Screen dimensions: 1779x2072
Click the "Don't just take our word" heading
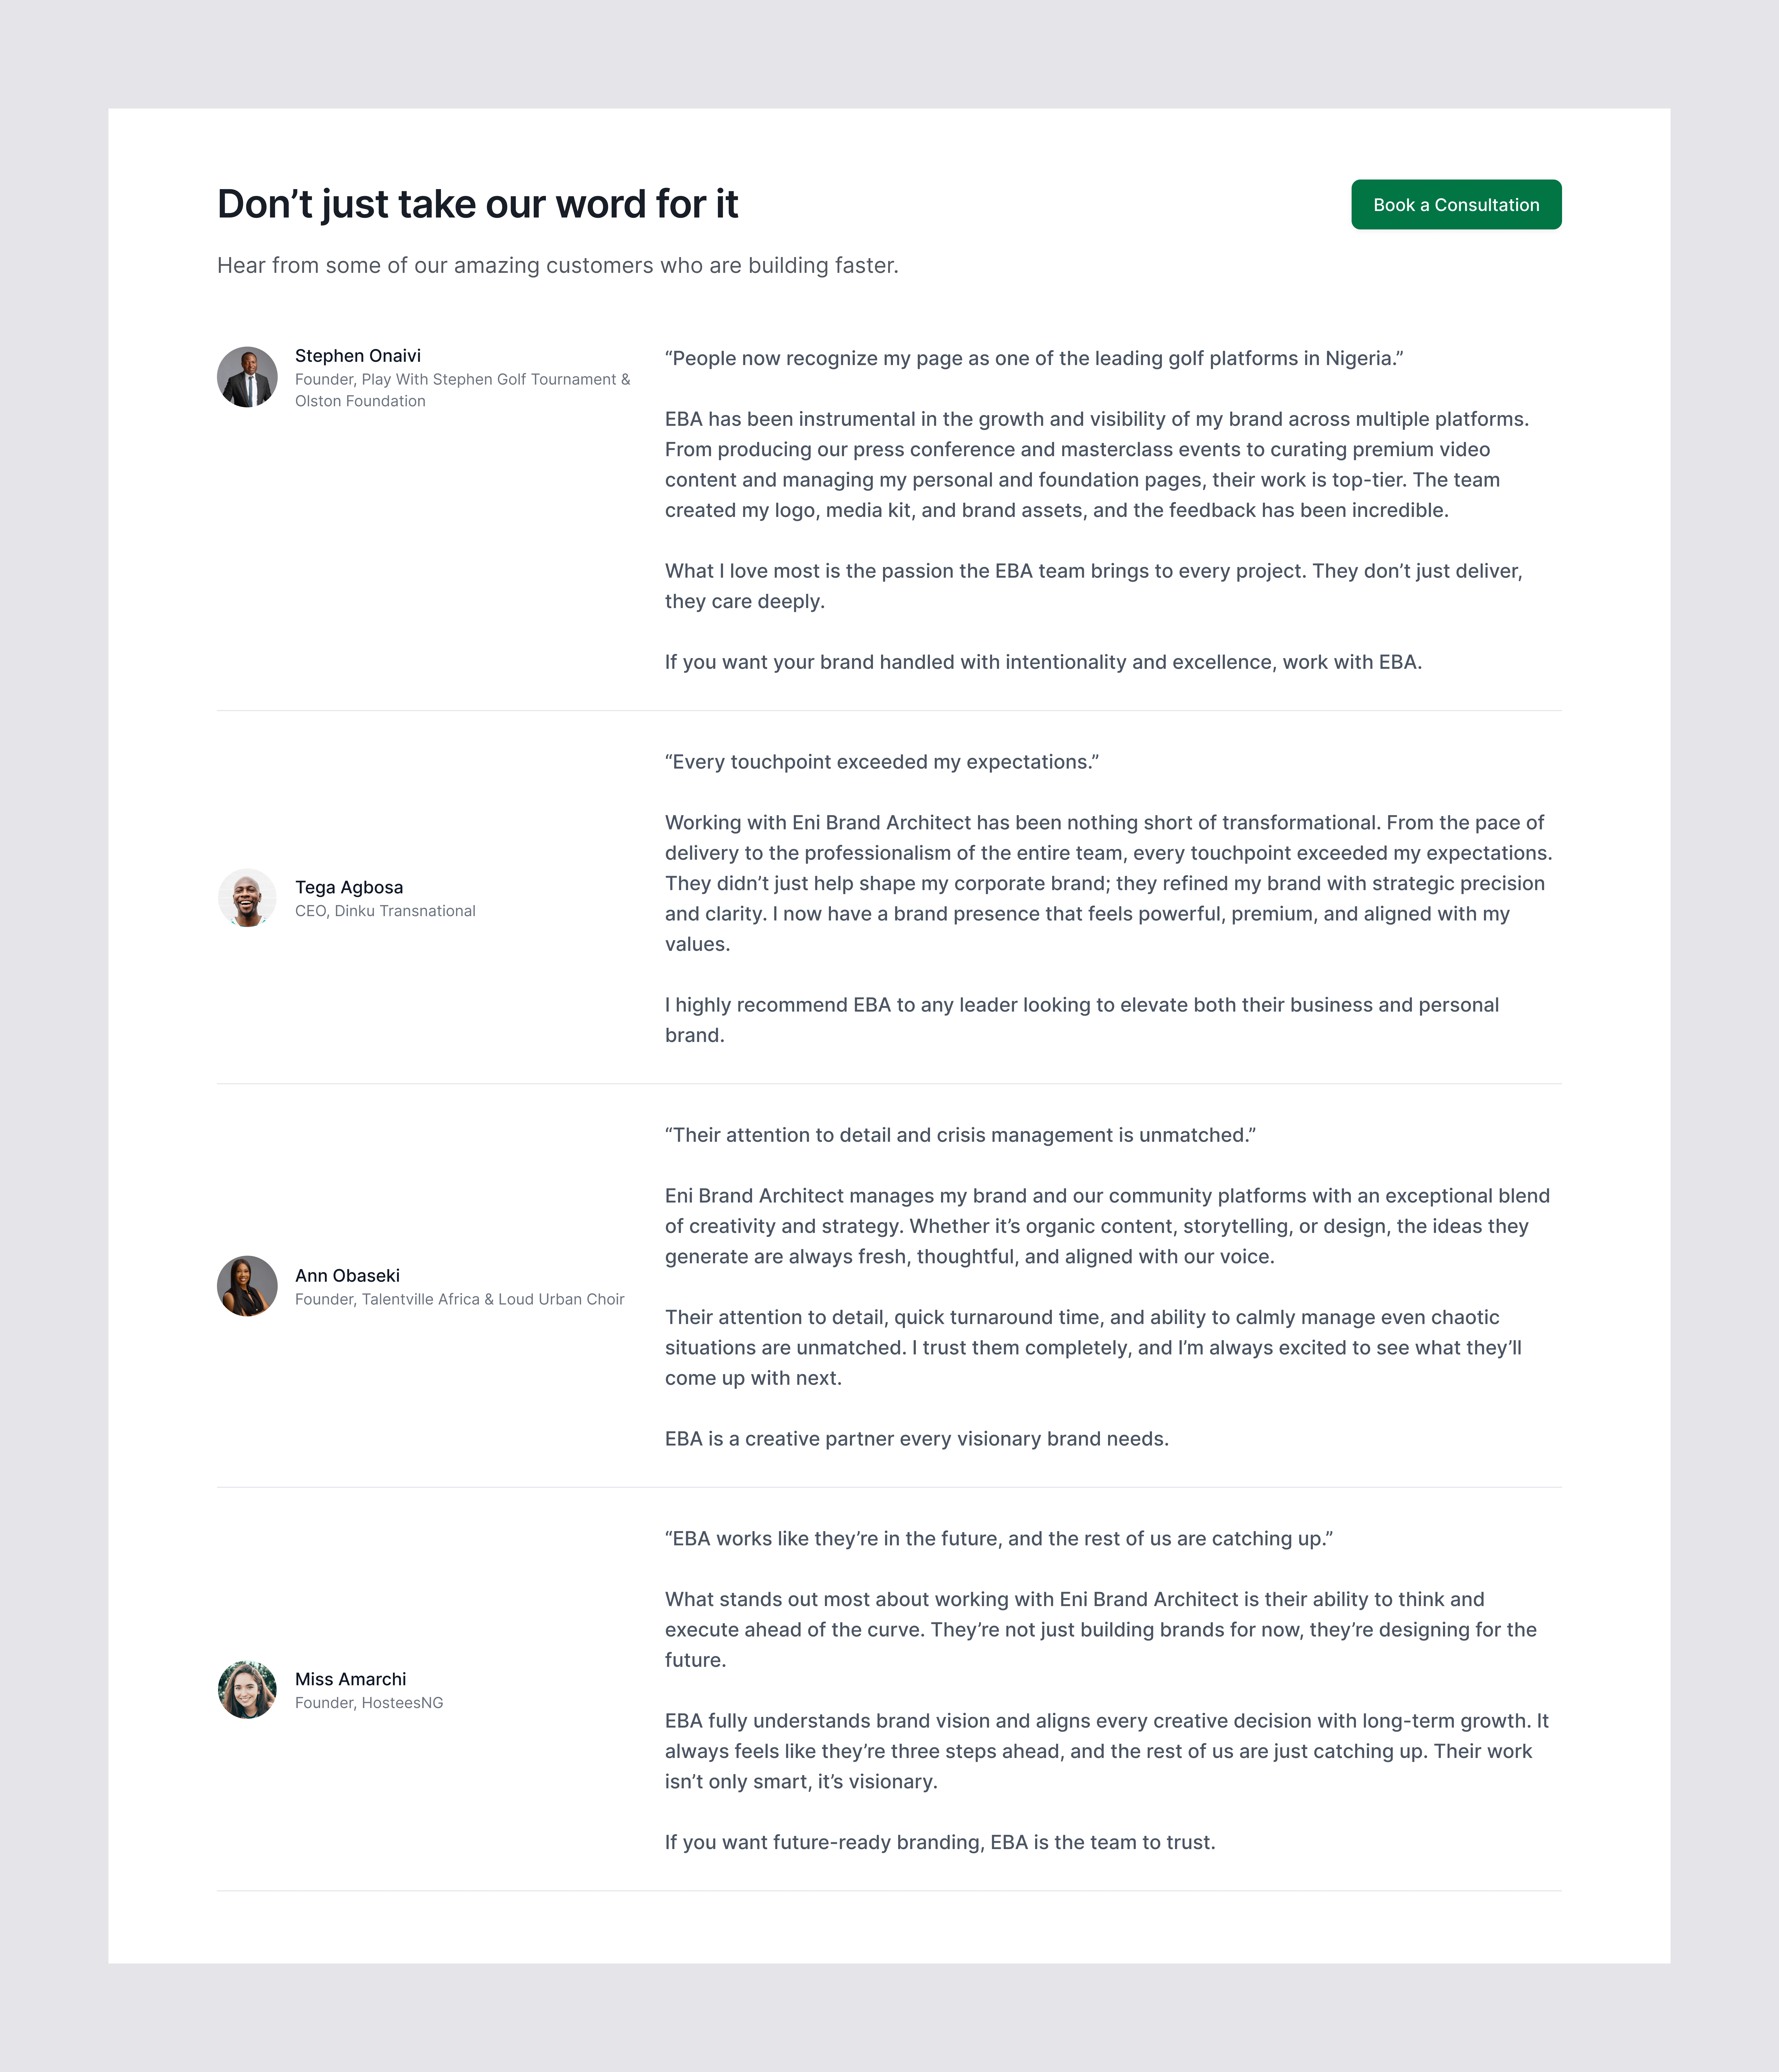(x=477, y=204)
